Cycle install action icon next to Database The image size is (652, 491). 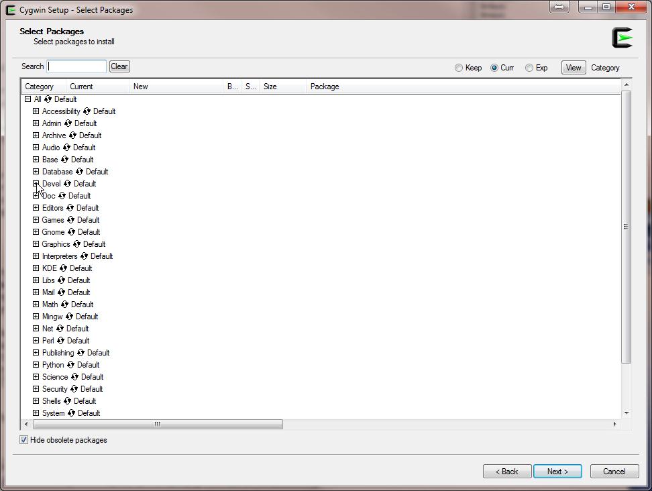coord(79,172)
